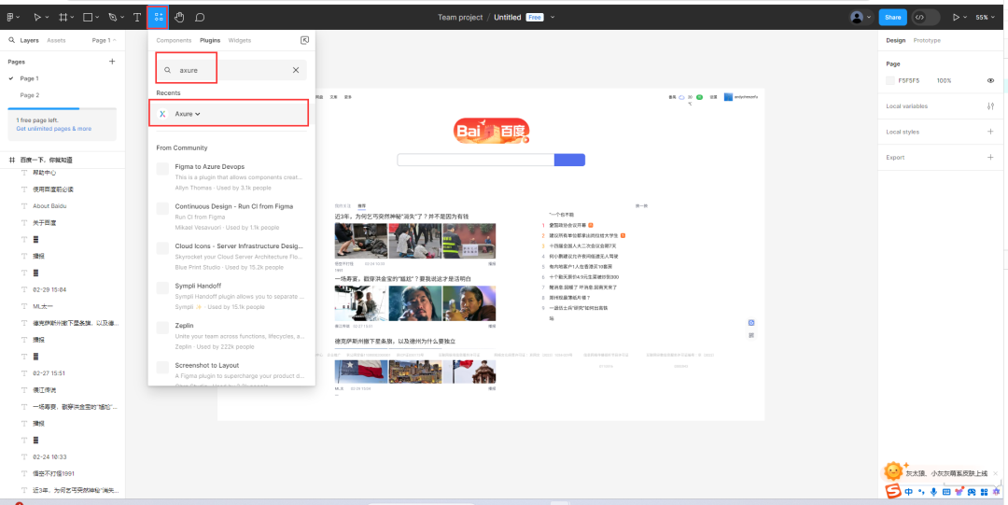Open Local variables settings icon

(x=990, y=106)
